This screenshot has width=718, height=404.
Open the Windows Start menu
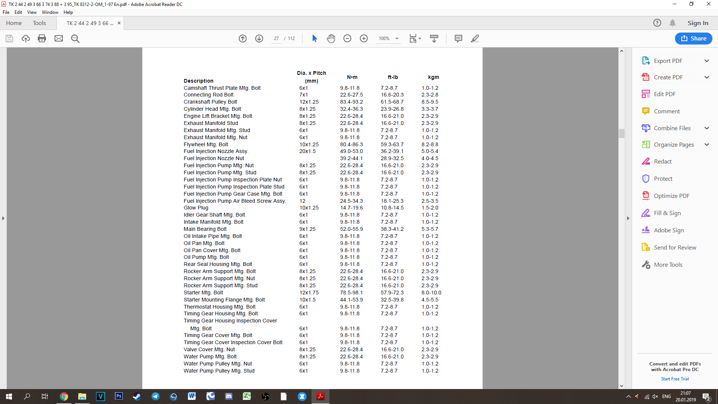(x=9, y=397)
